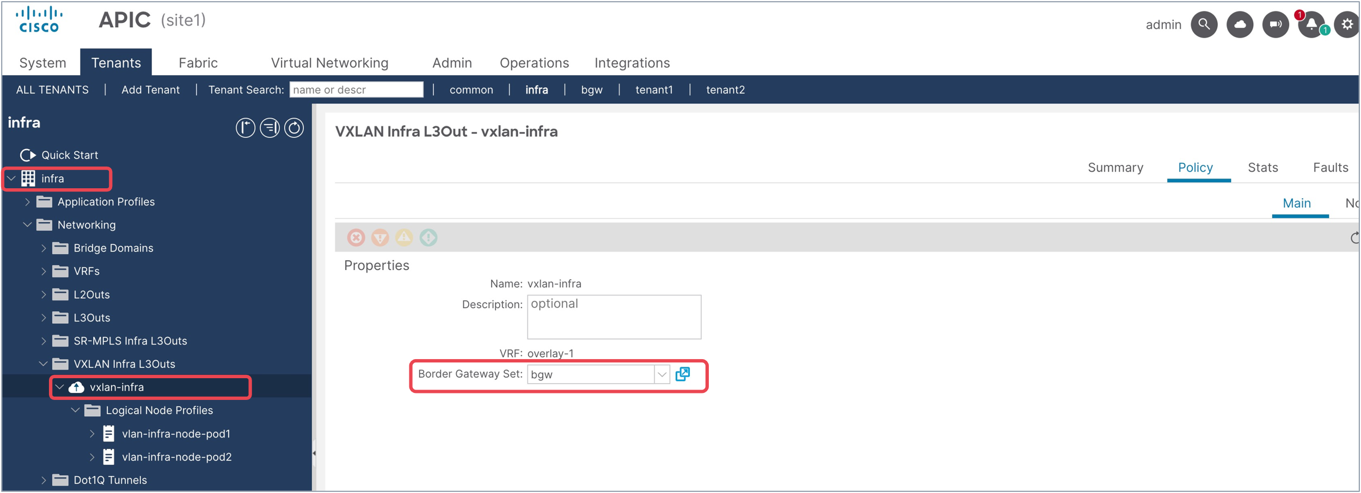Screen dimensions: 1361x493
Task: Click the major faults orange icon
Action: point(380,238)
